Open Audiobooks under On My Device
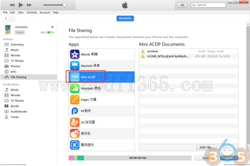 (x=19, y=111)
